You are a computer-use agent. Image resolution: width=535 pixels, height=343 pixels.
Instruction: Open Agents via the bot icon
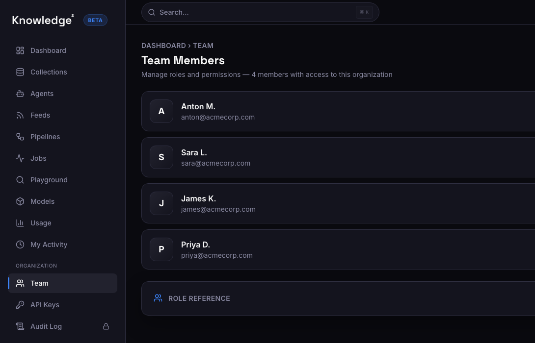pyautogui.click(x=20, y=94)
